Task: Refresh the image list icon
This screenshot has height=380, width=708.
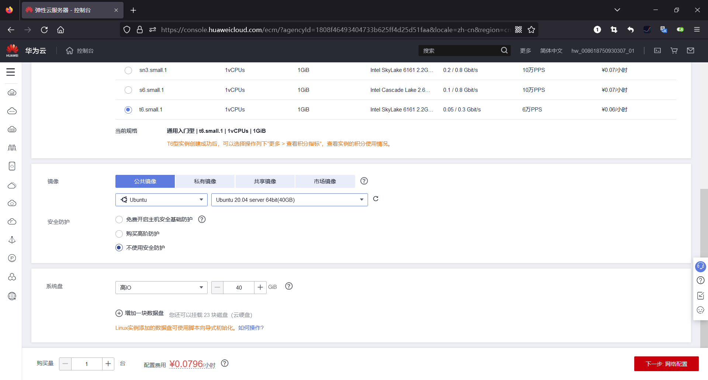Action: pos(376,199)
